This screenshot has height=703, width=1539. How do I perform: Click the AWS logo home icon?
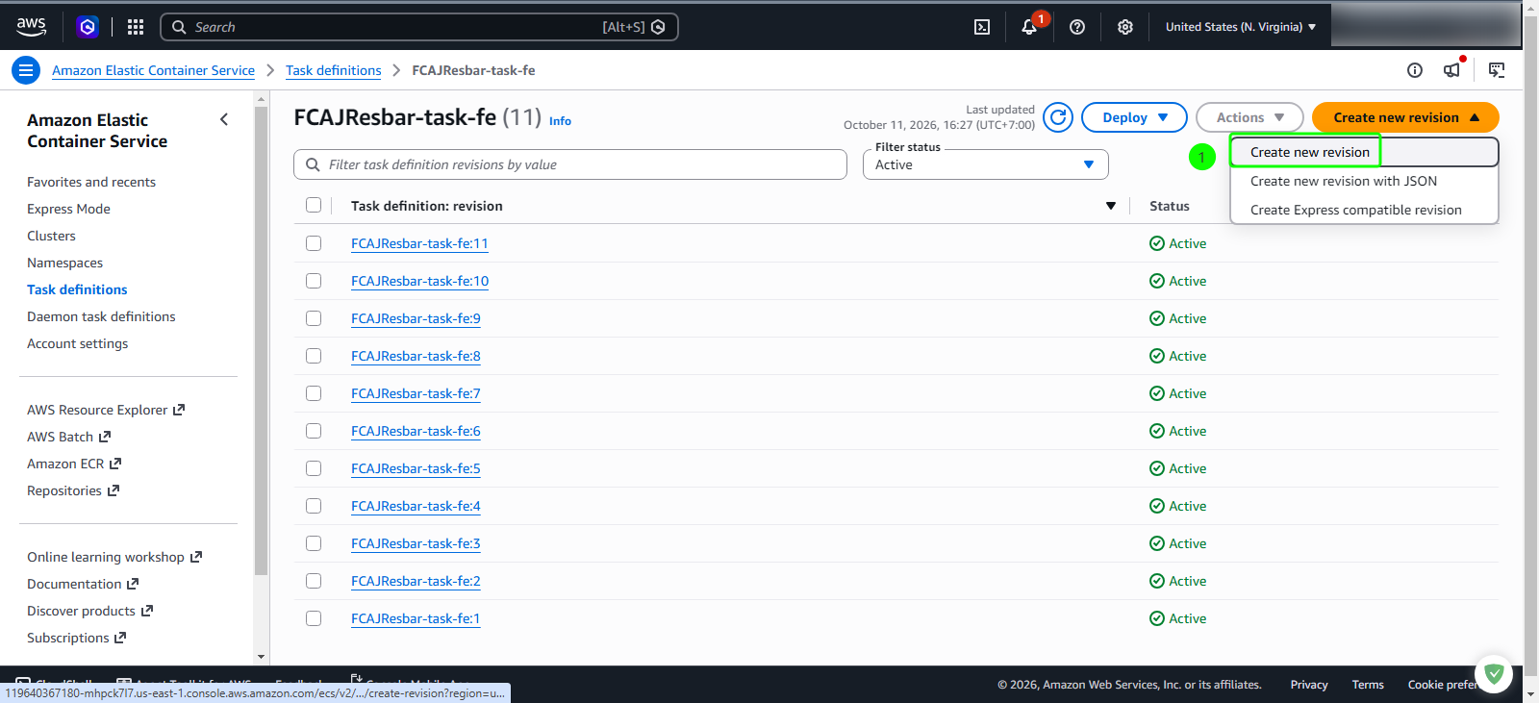point(31,27)
